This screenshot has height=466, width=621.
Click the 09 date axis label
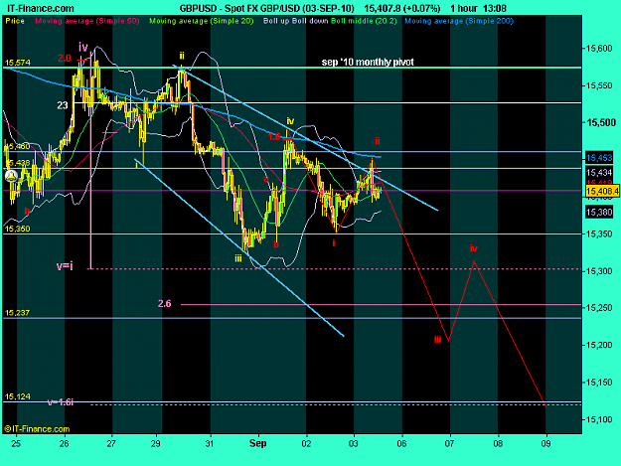pyautogui.click(x=546, y=444)
